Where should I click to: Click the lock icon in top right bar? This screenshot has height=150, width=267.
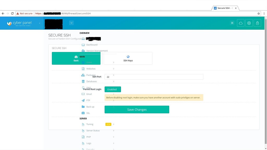click(257, 23)
